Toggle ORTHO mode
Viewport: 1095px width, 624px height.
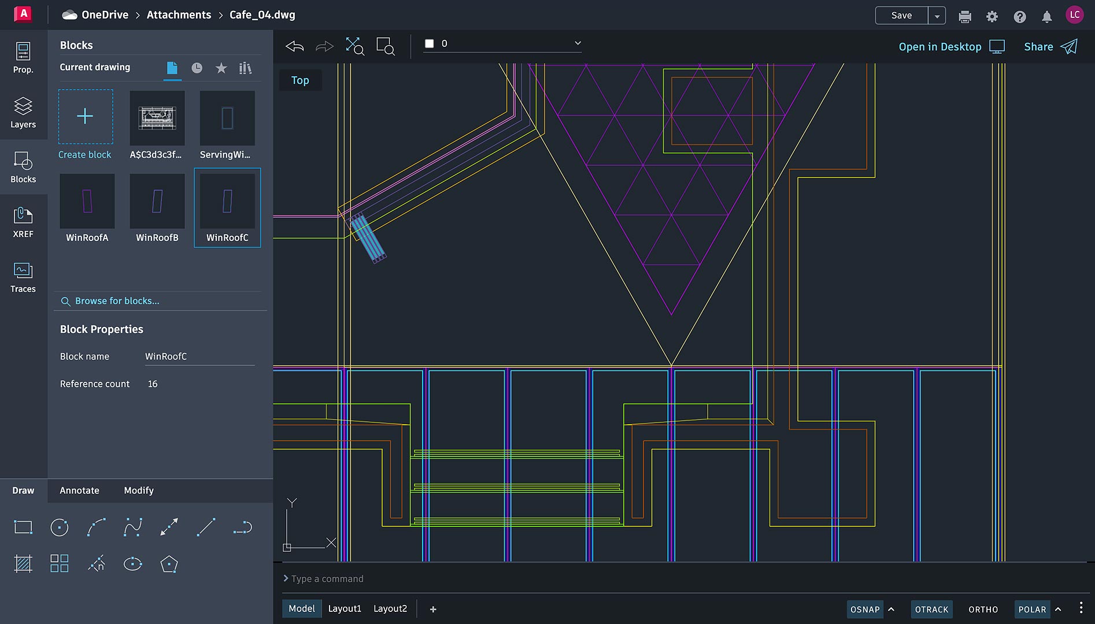coord(983,610)
